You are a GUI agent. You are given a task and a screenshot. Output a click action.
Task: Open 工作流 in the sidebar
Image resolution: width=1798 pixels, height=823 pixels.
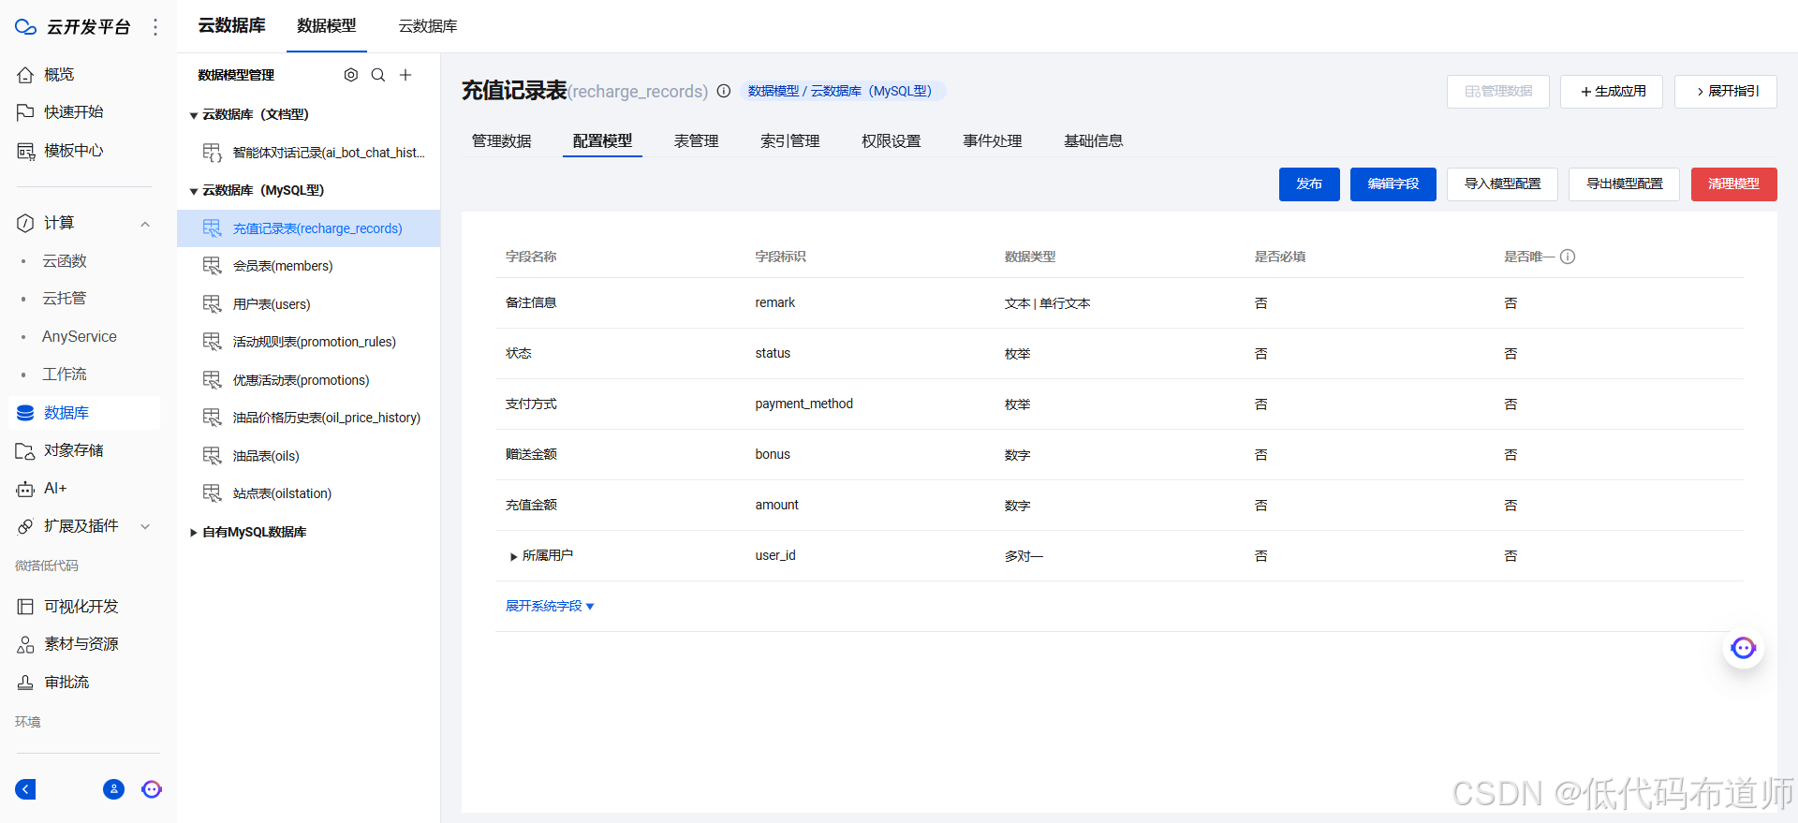pos(64,375)
